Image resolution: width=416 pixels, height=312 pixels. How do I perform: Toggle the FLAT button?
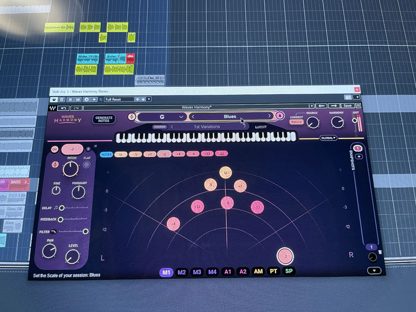[86, 165]
